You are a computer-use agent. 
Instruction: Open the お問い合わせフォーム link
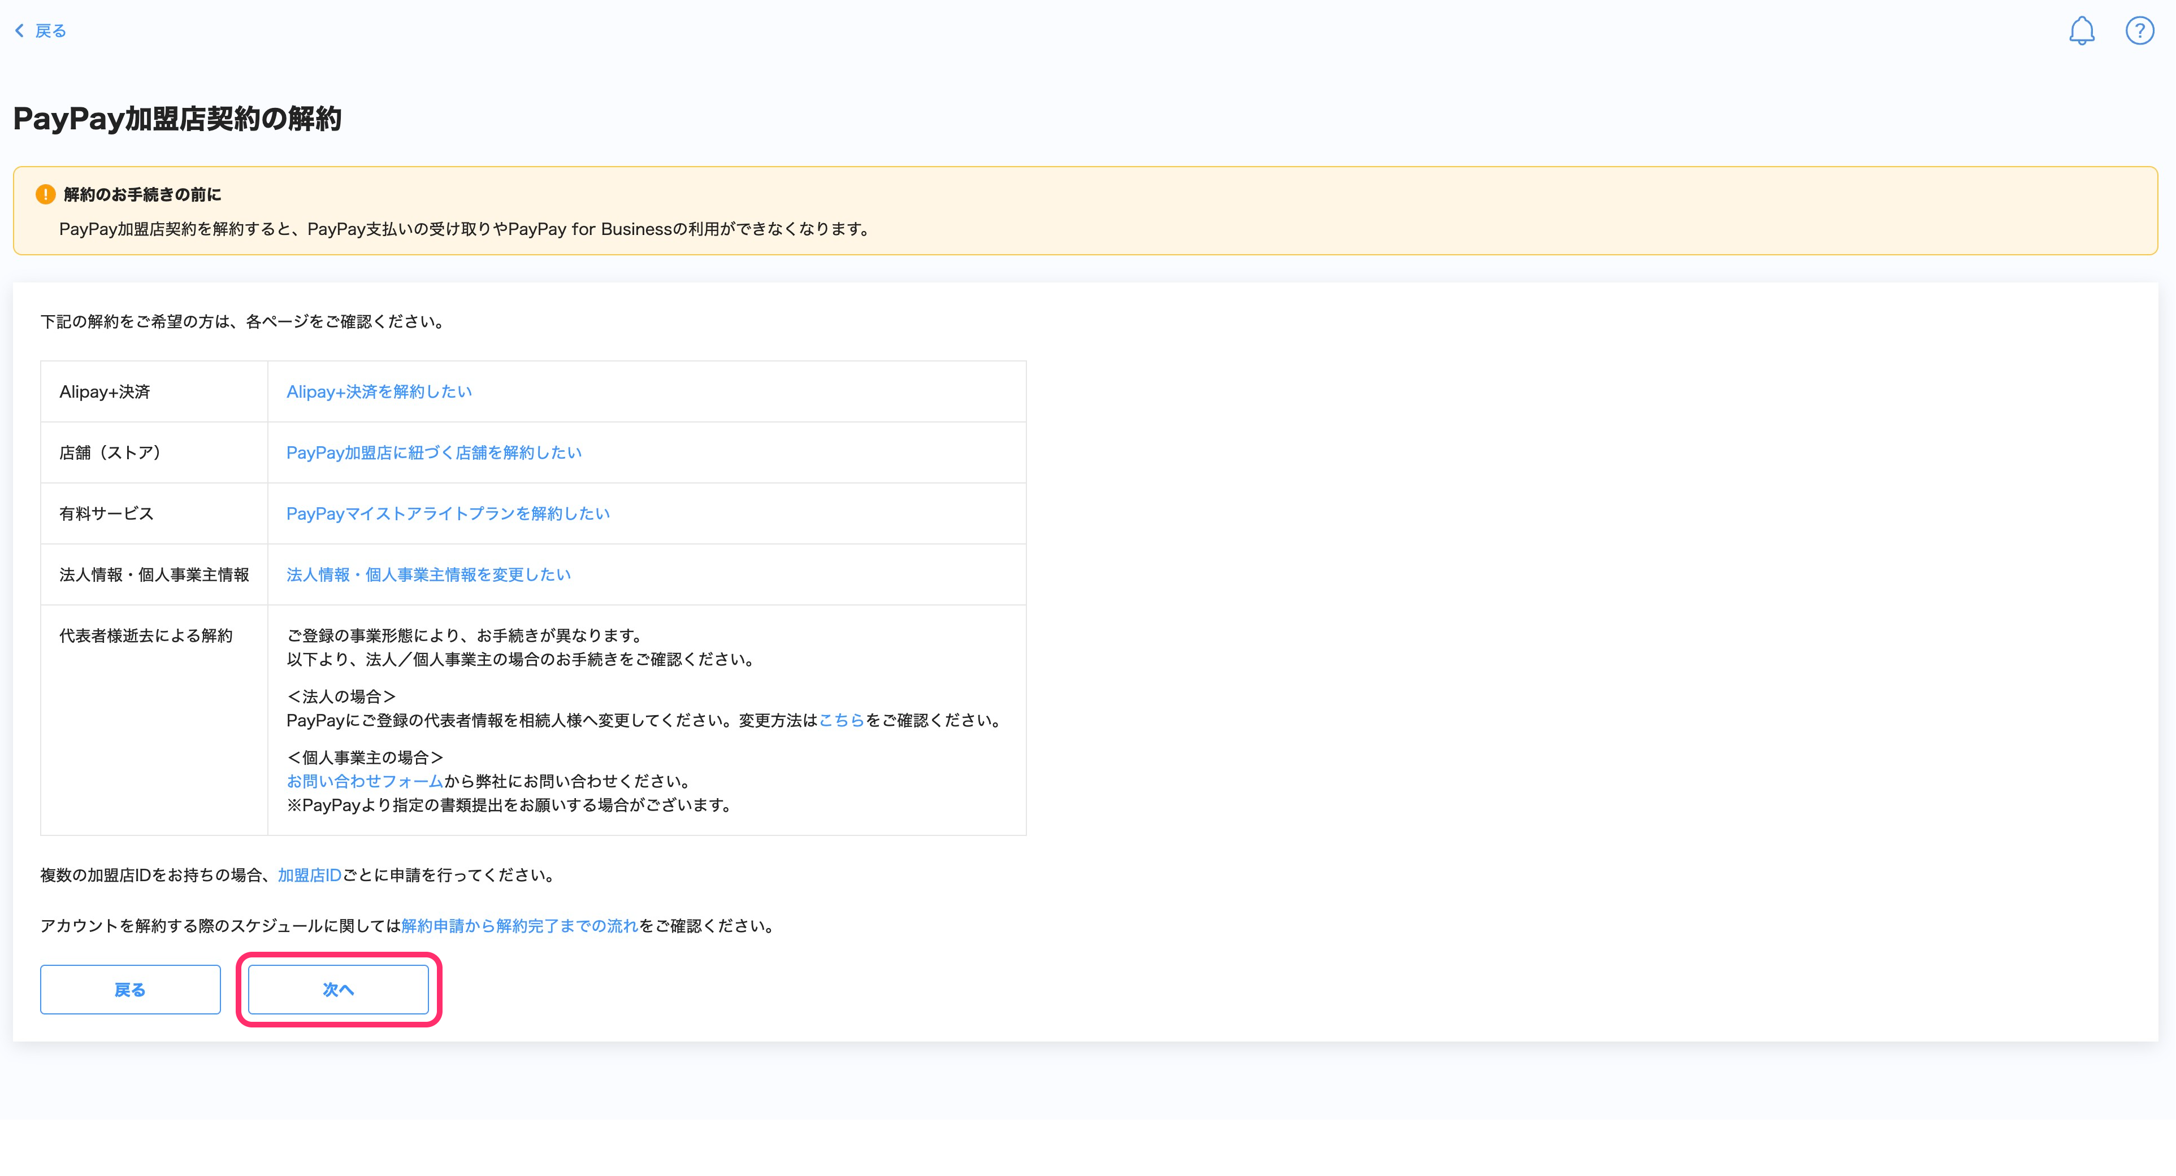coord(365,781)
